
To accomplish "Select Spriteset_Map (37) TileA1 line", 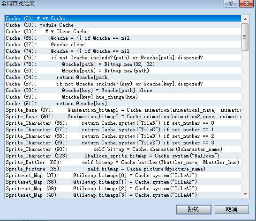I will point(123,175).
